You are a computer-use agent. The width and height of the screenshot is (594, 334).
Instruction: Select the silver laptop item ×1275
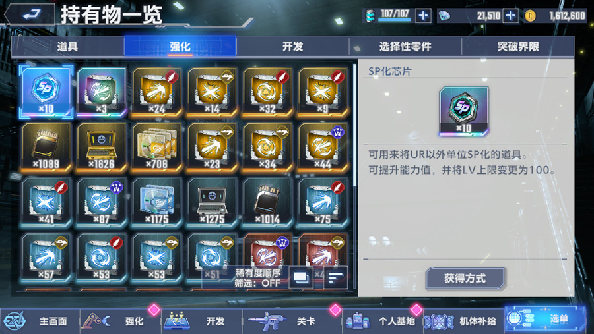click(212, 202)
